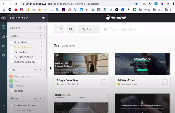Expand the Add-ons section
This screenshot has width=175, height=113.
(26, 28)
